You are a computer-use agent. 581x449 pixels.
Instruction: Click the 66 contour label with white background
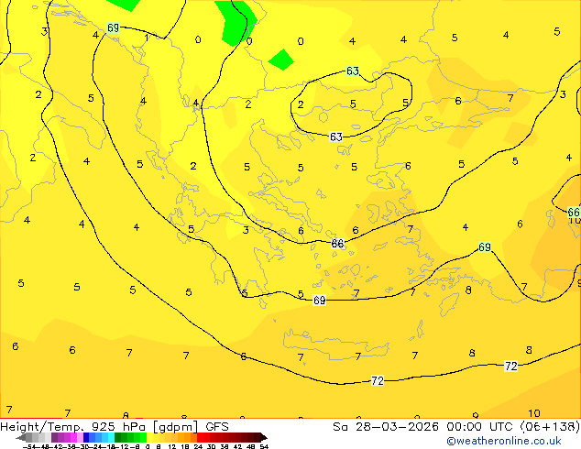pyautogui.click(x=337, y=244)
